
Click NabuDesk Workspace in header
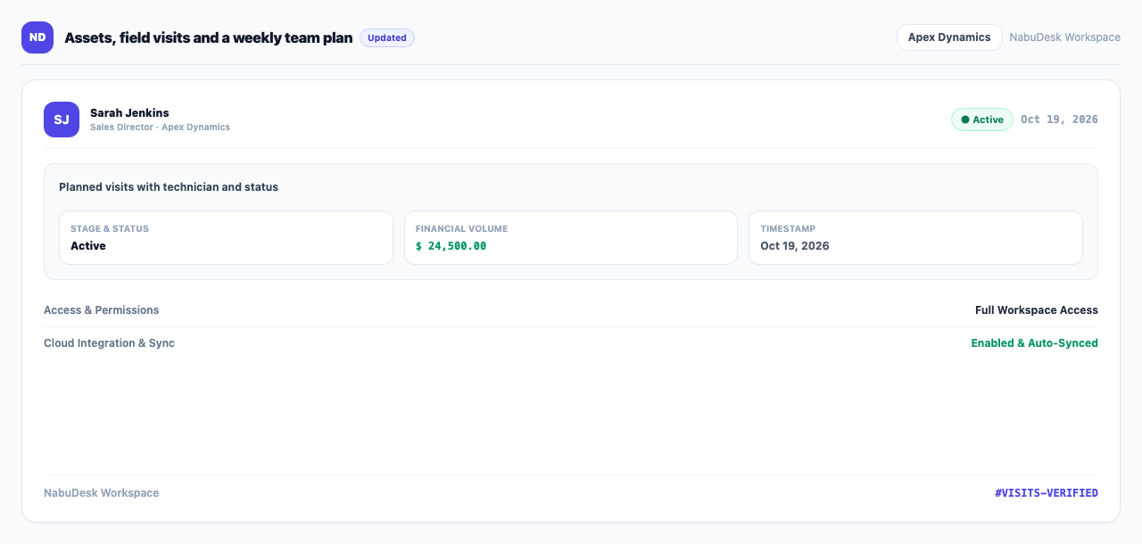[x=1064, y=37]
